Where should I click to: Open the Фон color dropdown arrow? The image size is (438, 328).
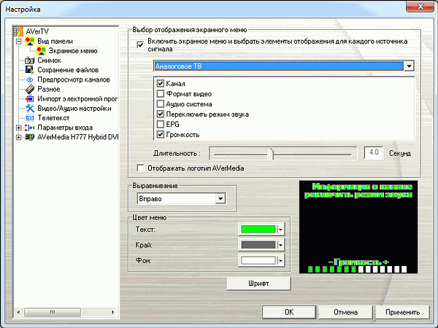[280, 260]
